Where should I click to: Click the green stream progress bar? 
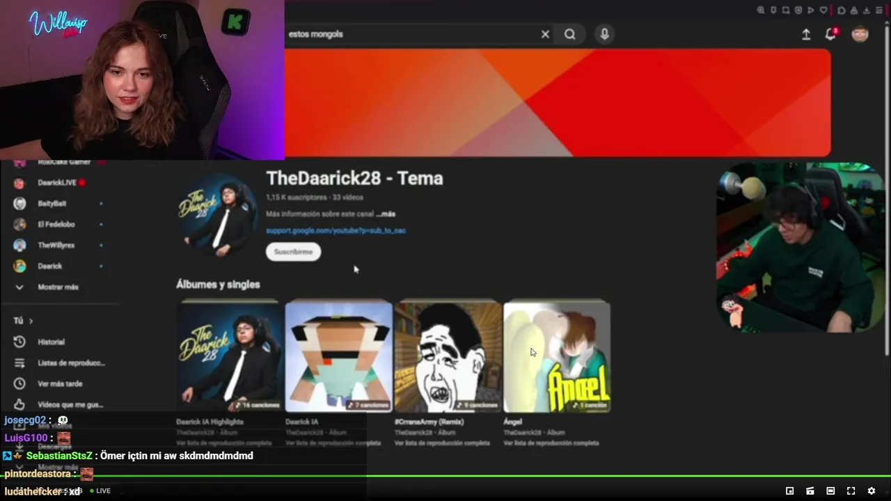tap(445, 477)
